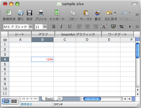Select cell B4 containing 1234
This screenshot has height=108, width=141.
[42, 59]
